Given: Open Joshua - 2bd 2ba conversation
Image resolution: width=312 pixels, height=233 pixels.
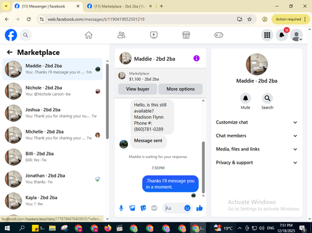Looking at the screenshot, I should pos(52,113).
